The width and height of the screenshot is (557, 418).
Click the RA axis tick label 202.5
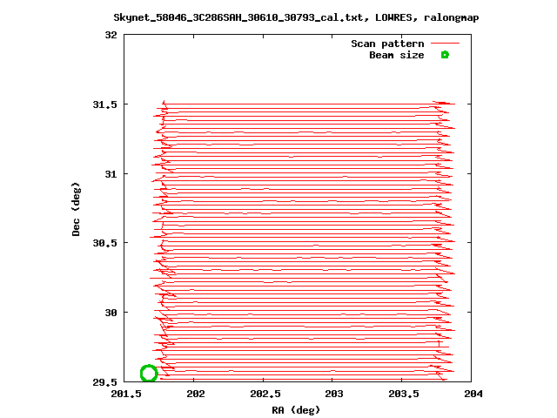click(x=265, y=394)
